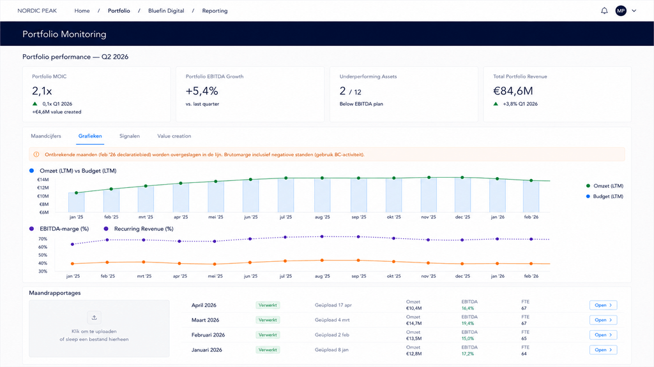Open the April 2026 report

click(x=603, y=305)
